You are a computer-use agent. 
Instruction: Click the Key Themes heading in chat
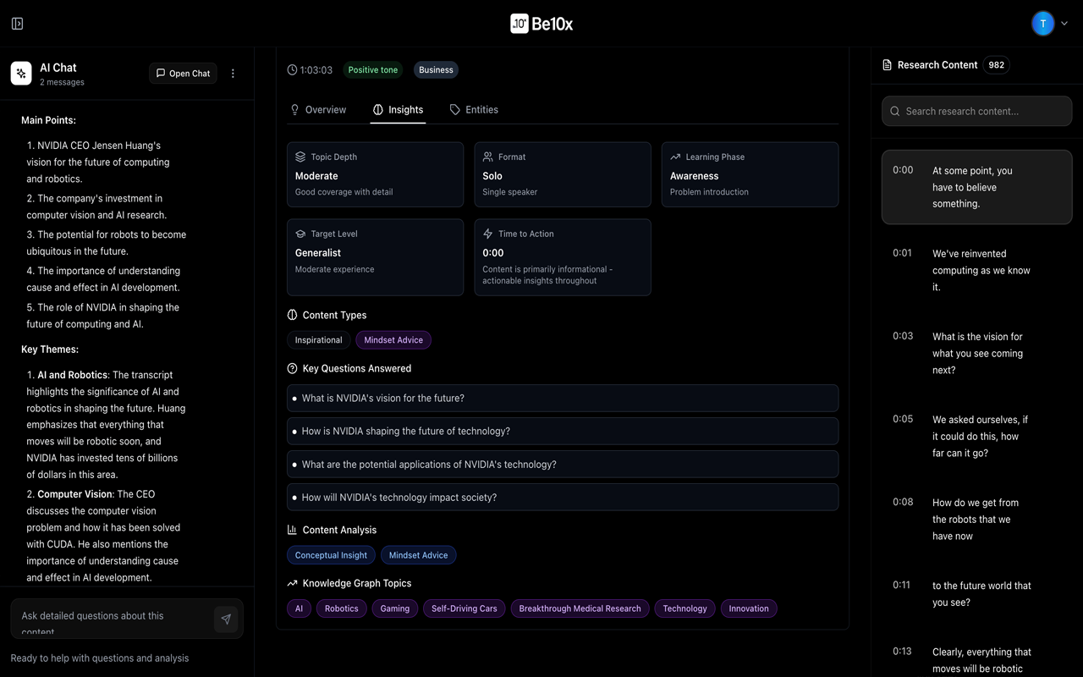click(50, 350)
